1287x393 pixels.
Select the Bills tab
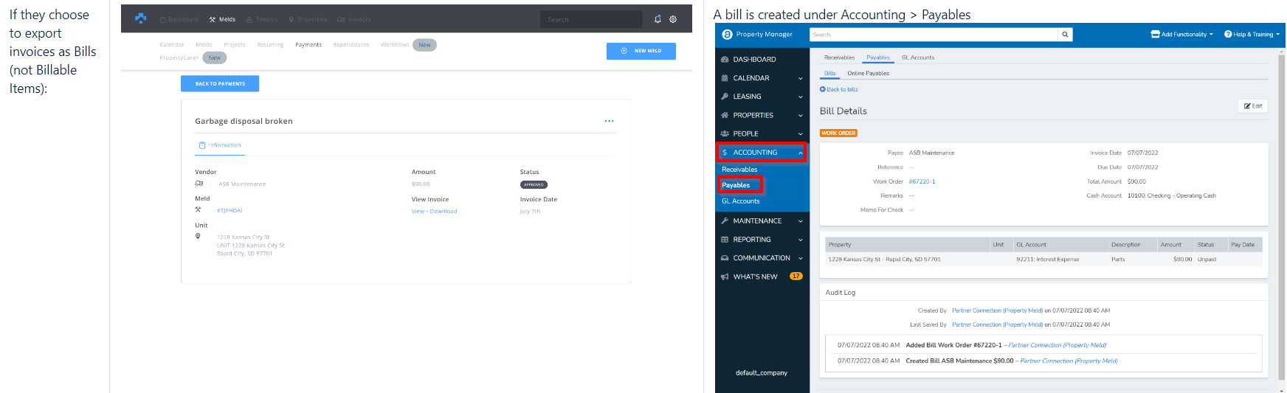click(x=829, y=73)
